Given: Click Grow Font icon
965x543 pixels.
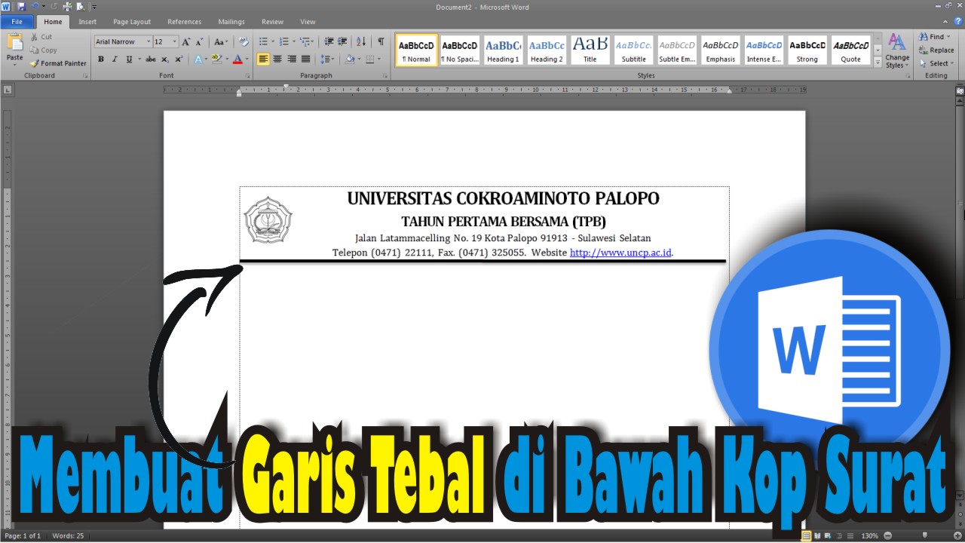Looking at the screenshot, I should 186,42.
